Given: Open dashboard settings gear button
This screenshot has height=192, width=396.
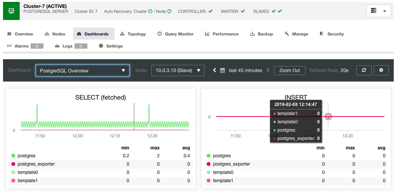Looking at the screenshot, I should pos(381,70).
